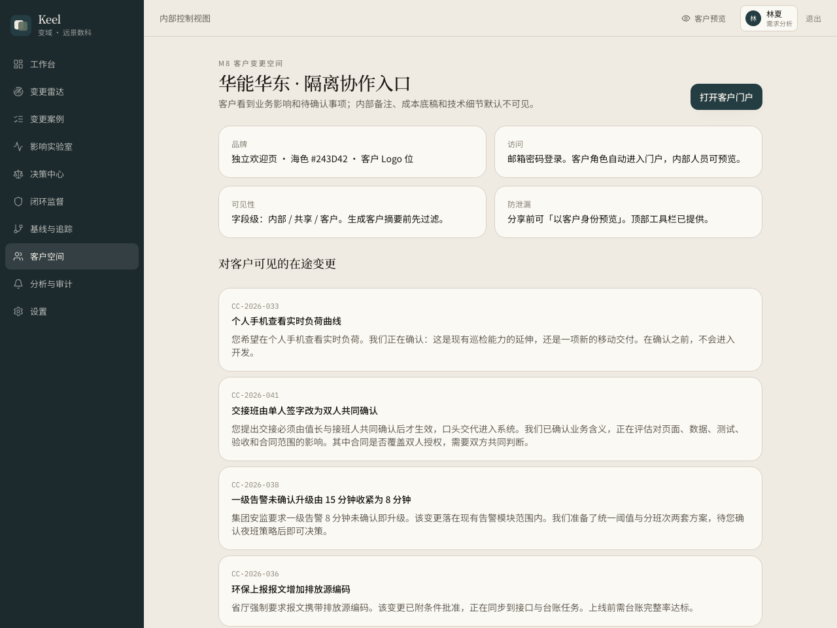Click the 基线与追踪 branch icon
This screenshot has height=628, width=837.
coord(18,229)
